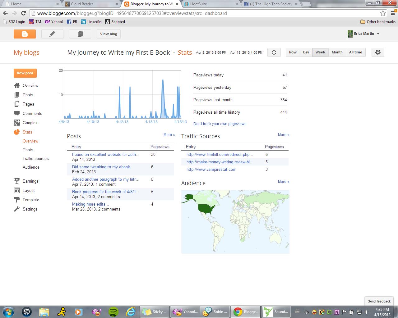This screenshot has width=398, height=318.
Task: Open the posts list icon button
Action: [x=80, y=34]
